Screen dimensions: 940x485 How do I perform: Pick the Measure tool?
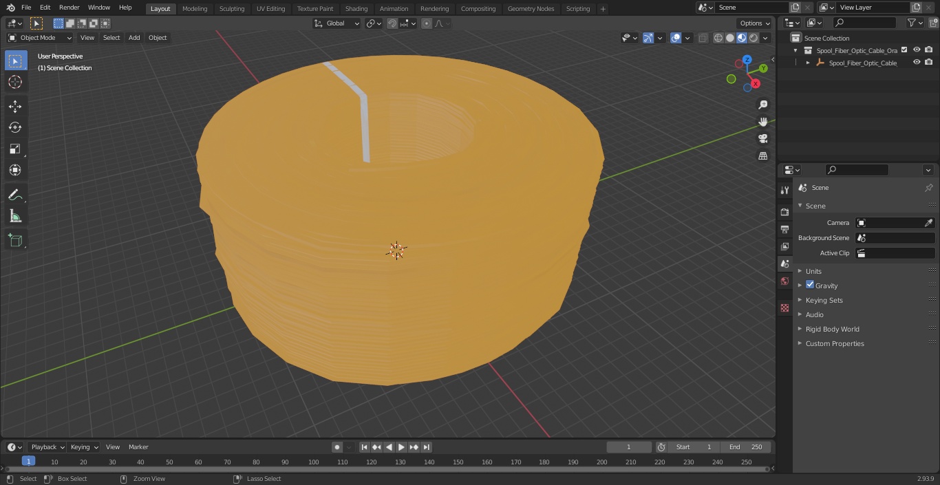pos(15,217)
